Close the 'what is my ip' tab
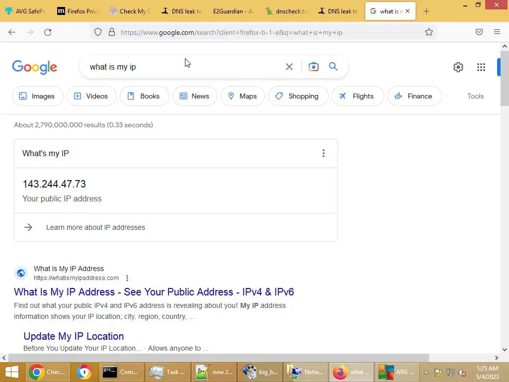This screenshot has width=509, height=382. [x=408, y=11]
